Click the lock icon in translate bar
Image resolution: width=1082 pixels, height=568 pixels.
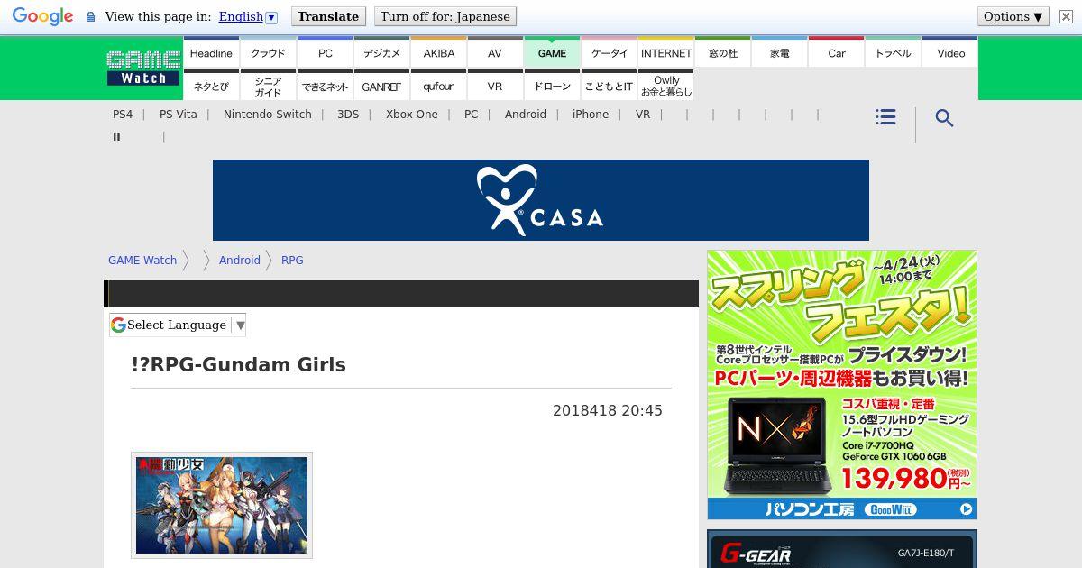pyautogui.click(x=90, y=17)
